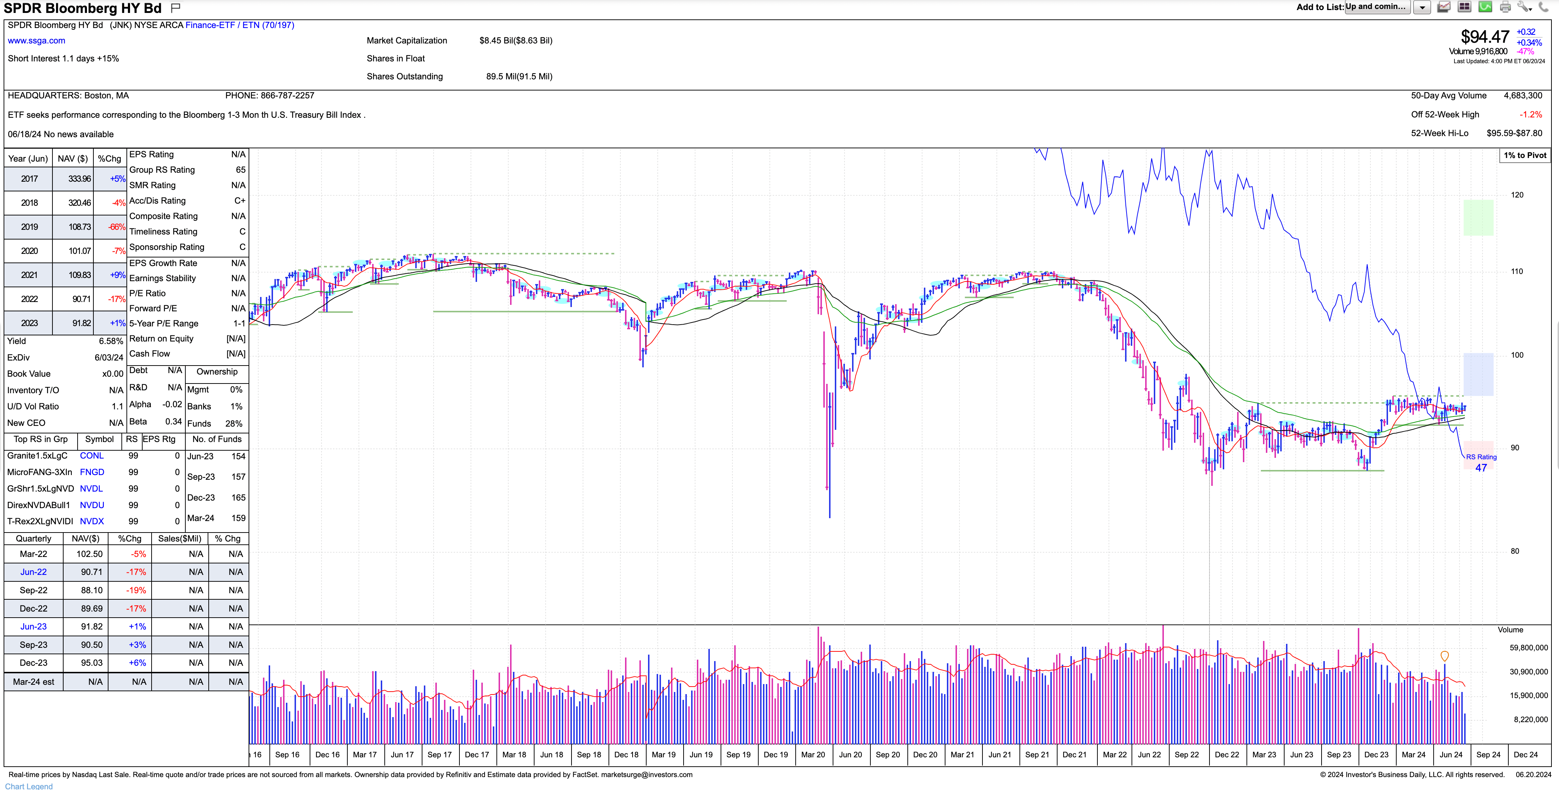Click the Market Capitalization value $8.45 Bil
Viewport: 1559px width, 790px height.
point(515,41)
